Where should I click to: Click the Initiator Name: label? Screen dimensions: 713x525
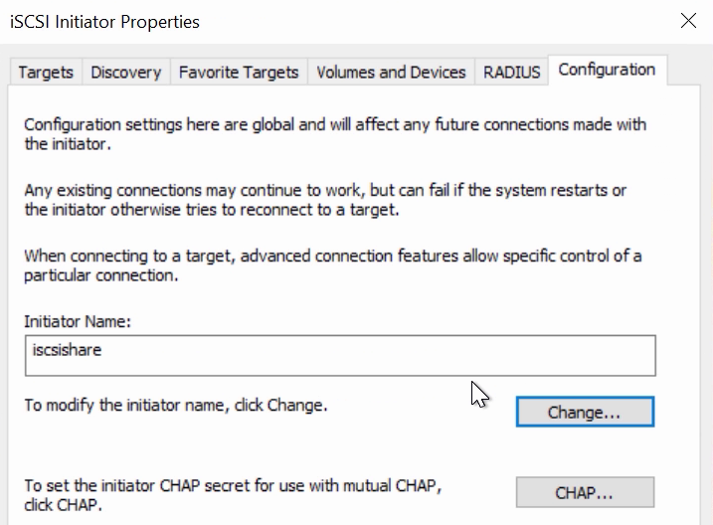click(78, 321)
